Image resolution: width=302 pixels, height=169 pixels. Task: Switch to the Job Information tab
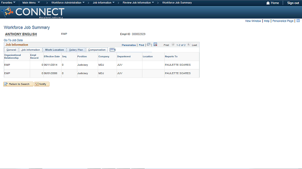(30, 50)
